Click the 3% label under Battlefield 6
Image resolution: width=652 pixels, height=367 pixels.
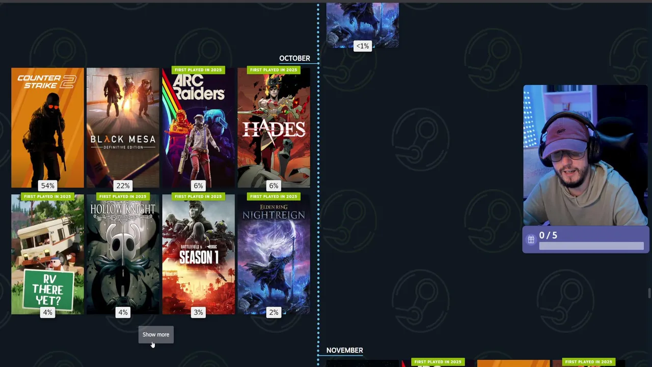tap(198, 312)
